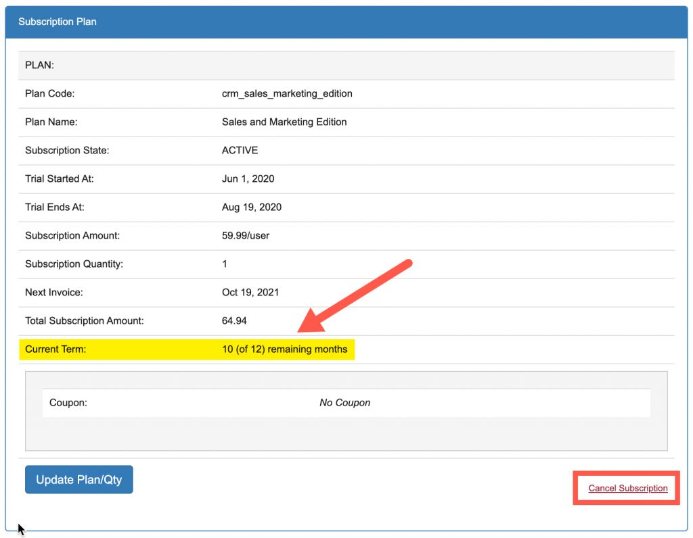Screen dimensions: 693x538
Task: Select the Total Subscription Amount value 64.94
Action: click(x=236, y=320)
